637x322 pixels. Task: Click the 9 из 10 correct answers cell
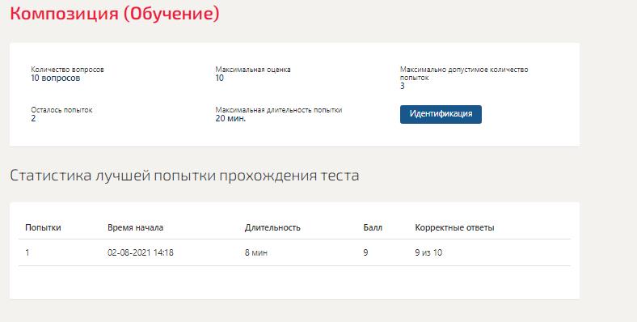tap(428, 252)
